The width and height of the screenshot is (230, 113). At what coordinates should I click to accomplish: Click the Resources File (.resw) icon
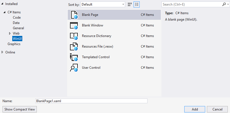point(74,46)
